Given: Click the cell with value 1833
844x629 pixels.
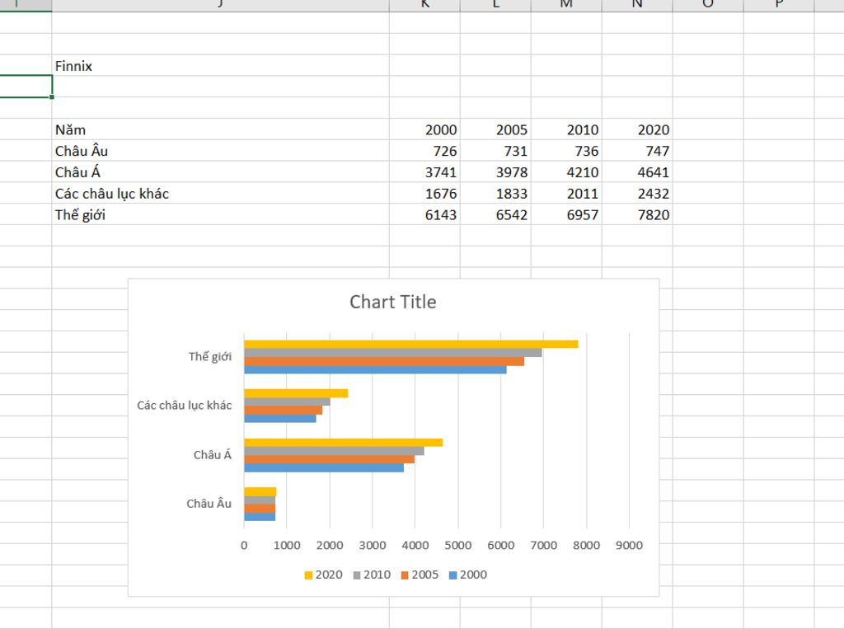Looking at the screenshot, I should point(511,194).
